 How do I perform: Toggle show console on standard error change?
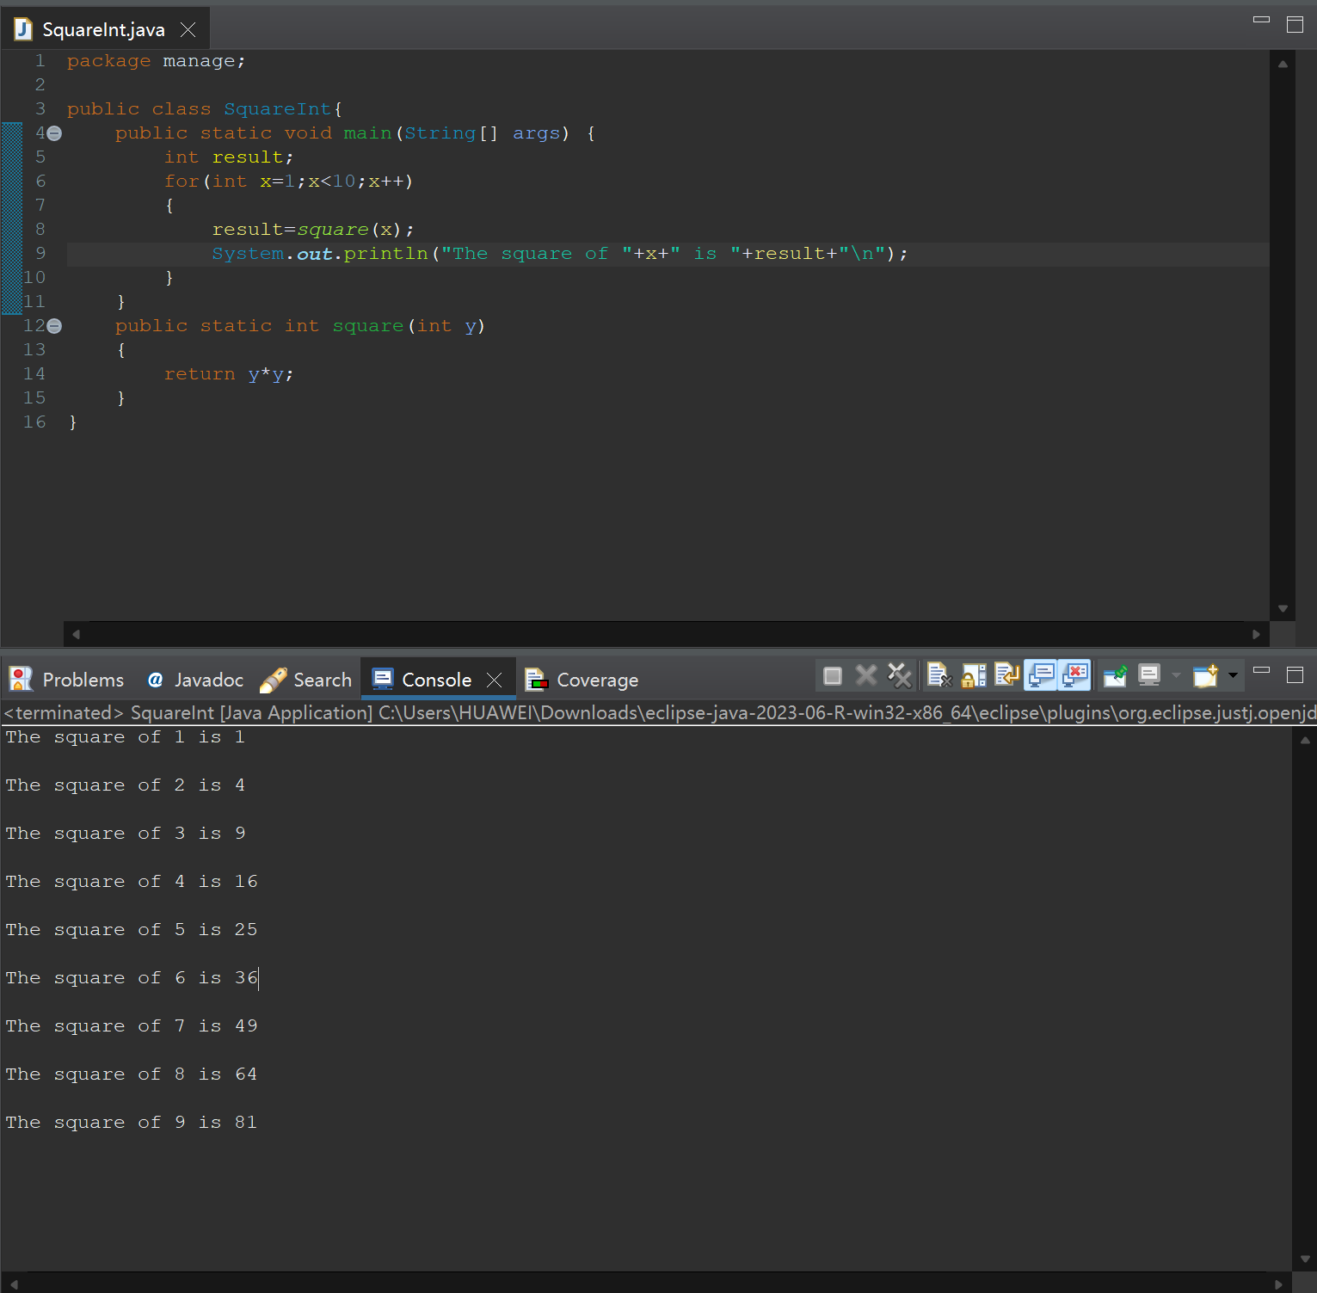click(1074, 676)
